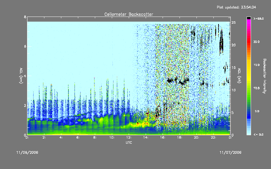Screen dimensions: 271x169
Task: Click the start date 11/06/2006
Action: coord(27,152)
